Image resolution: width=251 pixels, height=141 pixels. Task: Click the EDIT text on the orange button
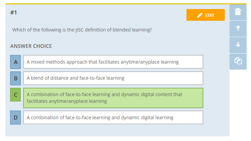[x=210, y=15]
